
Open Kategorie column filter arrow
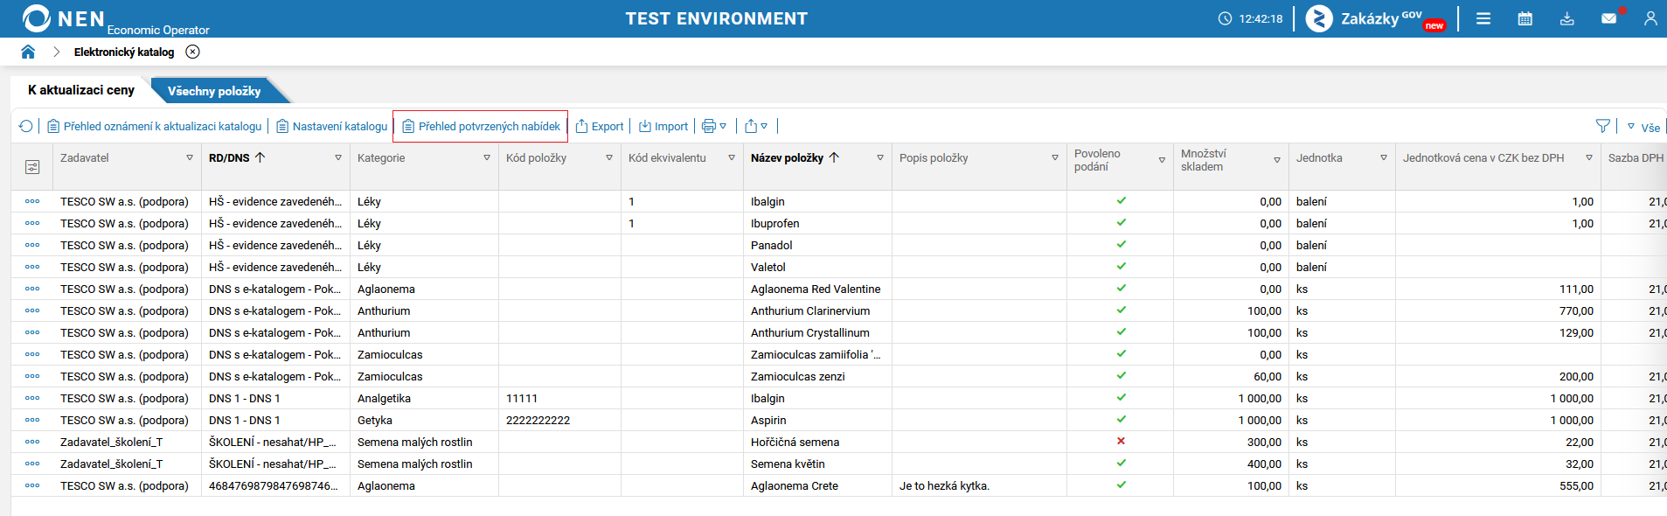tap(487, 157)
